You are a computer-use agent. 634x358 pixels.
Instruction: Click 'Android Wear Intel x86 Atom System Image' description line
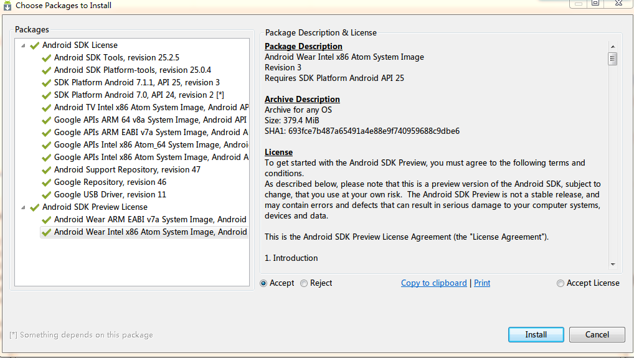(344, 57)
